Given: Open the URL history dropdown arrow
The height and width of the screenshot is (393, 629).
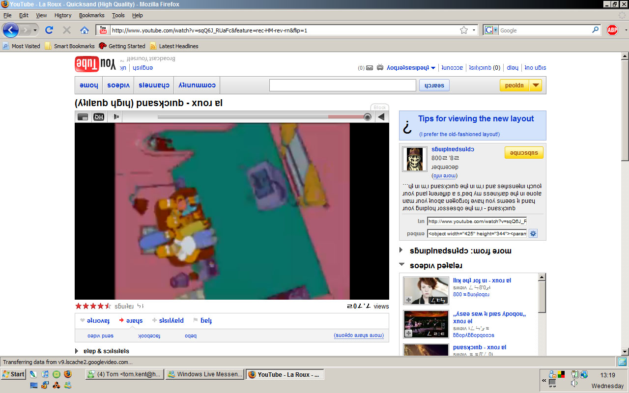Looking at the screenshot, I should [474, 30].
